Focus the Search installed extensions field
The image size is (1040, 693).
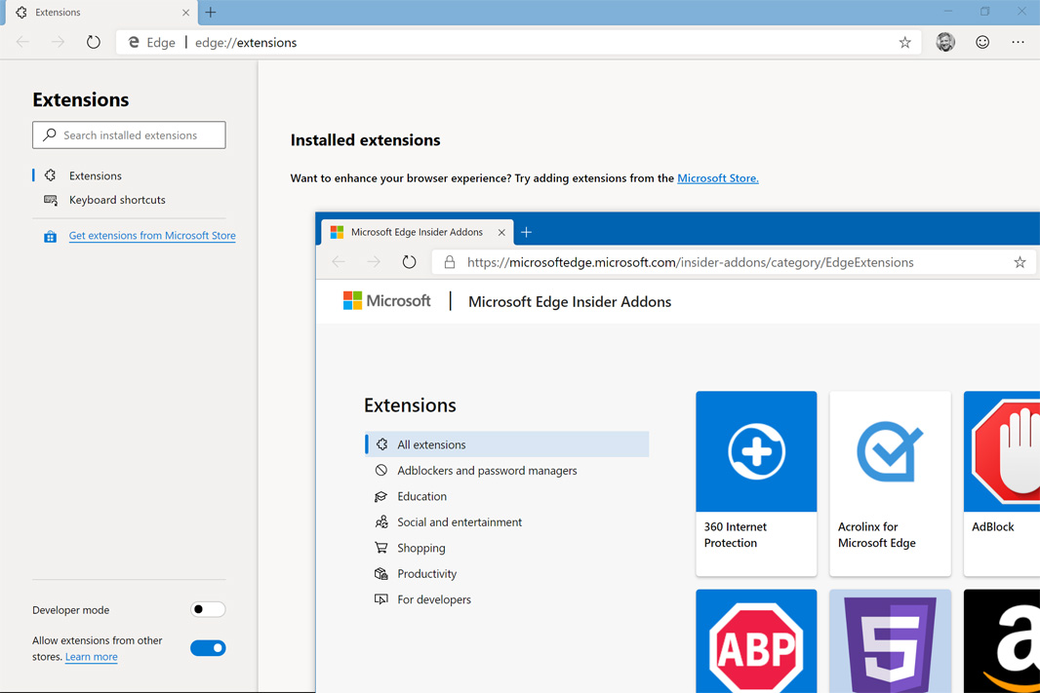[x=129, y=135]
